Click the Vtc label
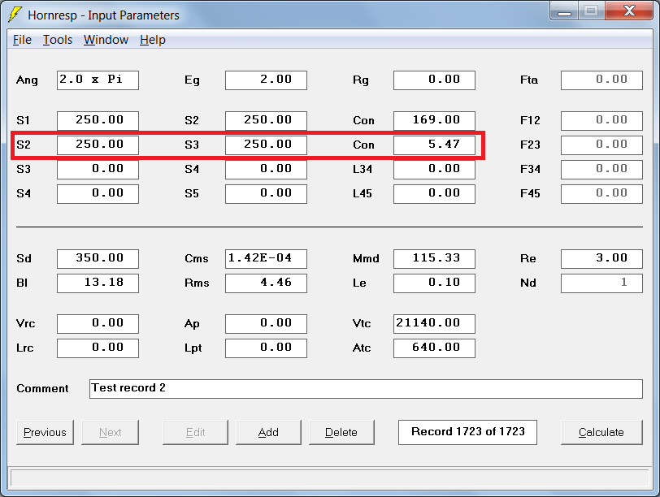The height and width of the screenshot is (497, 660). (362, 324)
